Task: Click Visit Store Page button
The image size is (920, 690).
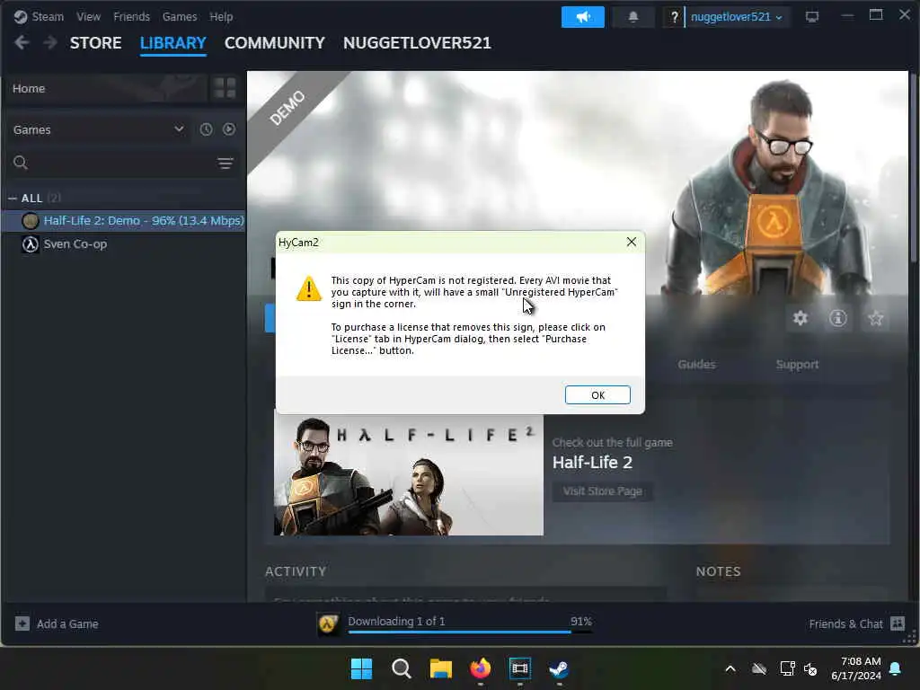Action: coord(603,491)
